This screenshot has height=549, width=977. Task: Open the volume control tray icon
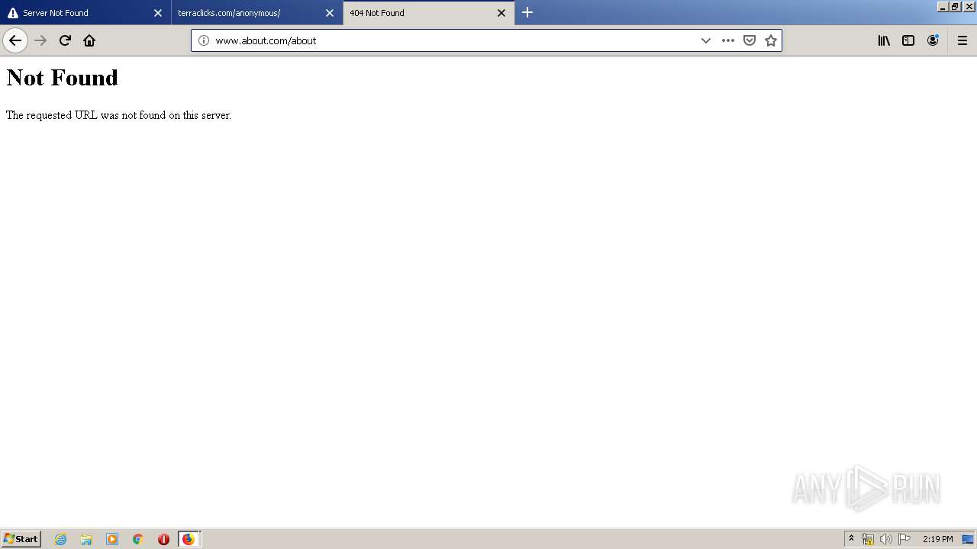click(x=886, y=539)
